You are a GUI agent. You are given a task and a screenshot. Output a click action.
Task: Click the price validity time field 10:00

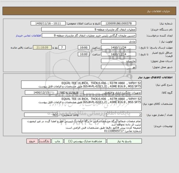click(84, 54)
